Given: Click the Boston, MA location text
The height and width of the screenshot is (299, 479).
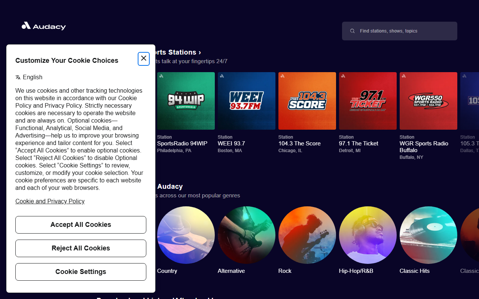Looking at the screenshot, I should tap(230, 151).
